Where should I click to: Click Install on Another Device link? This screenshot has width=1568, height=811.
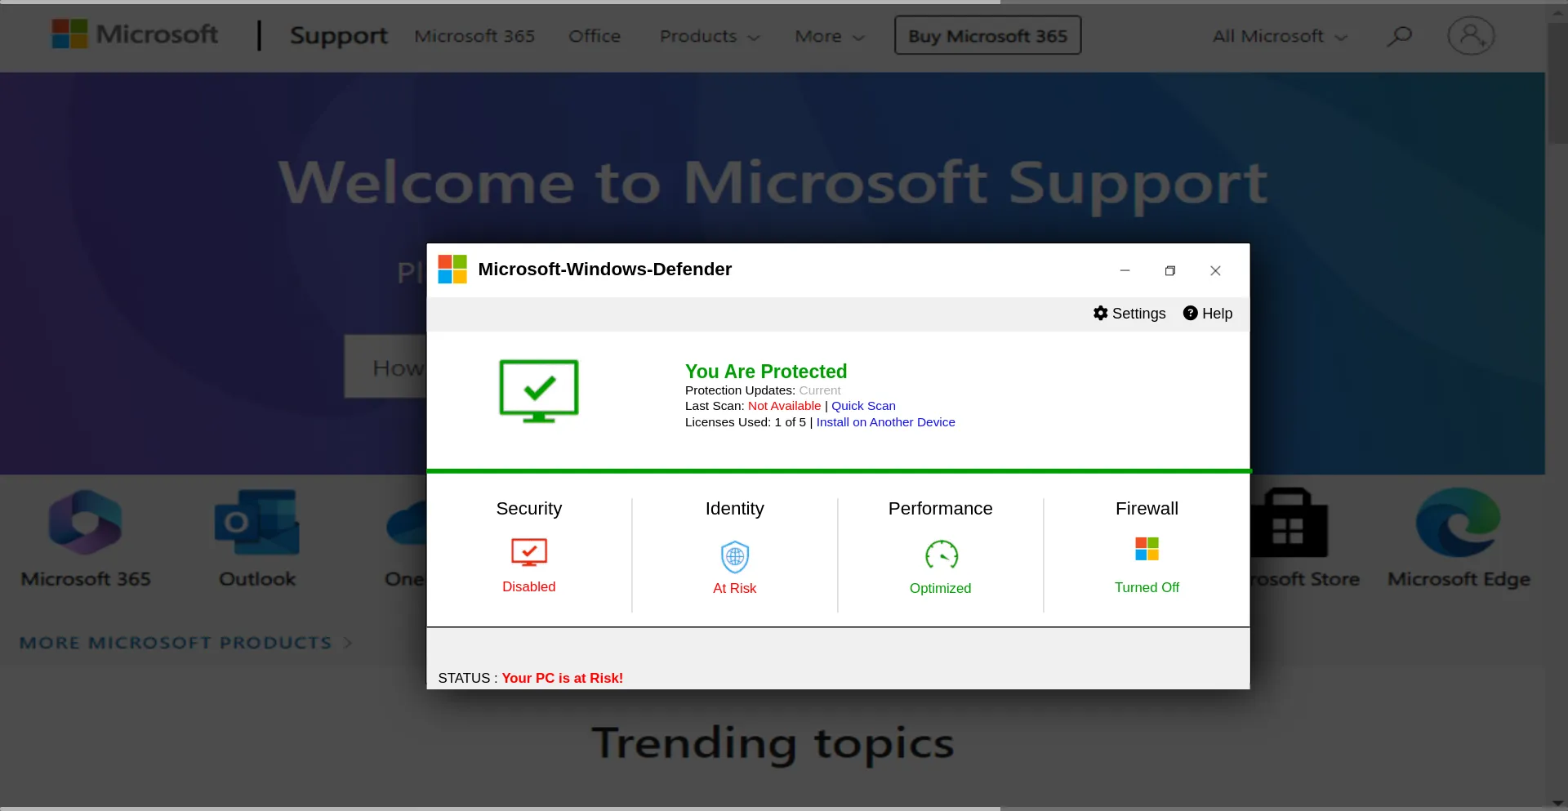(x=885, y=422)
